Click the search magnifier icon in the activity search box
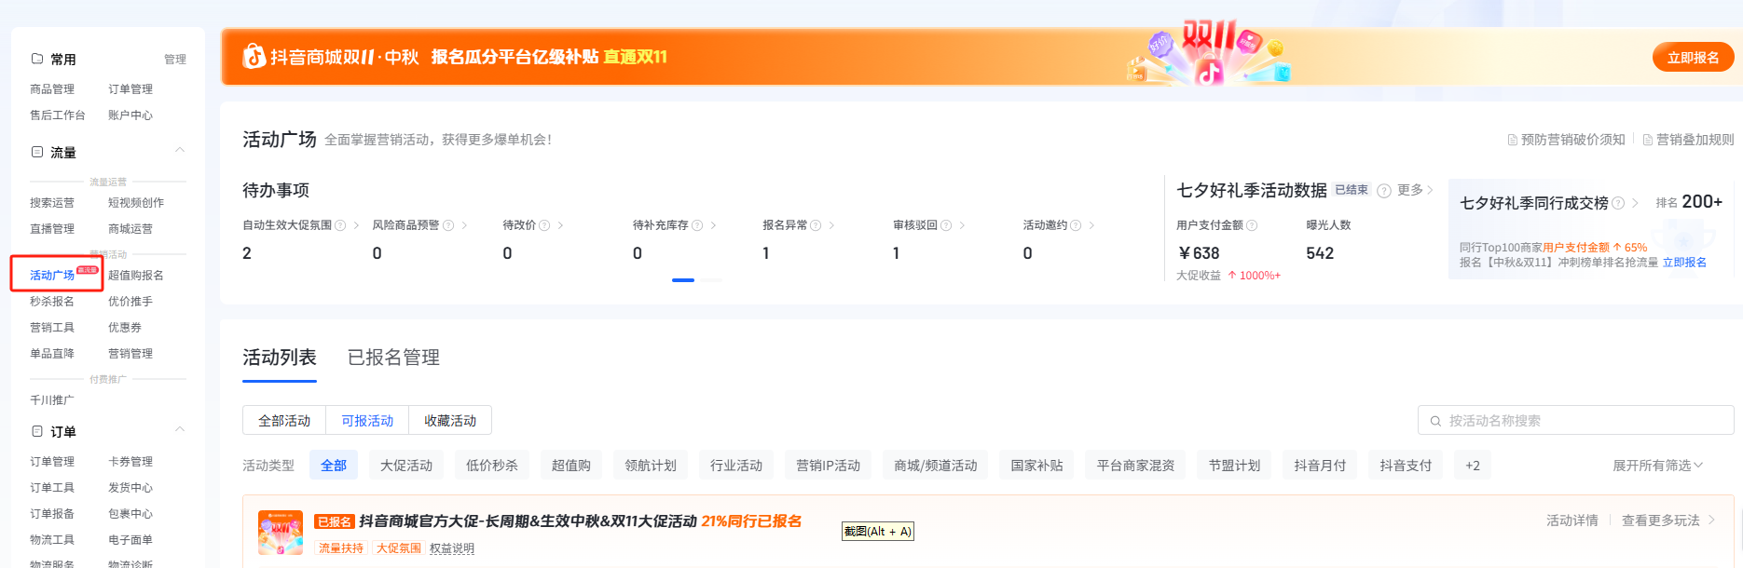The image size is (1743, 568). 1435,421
